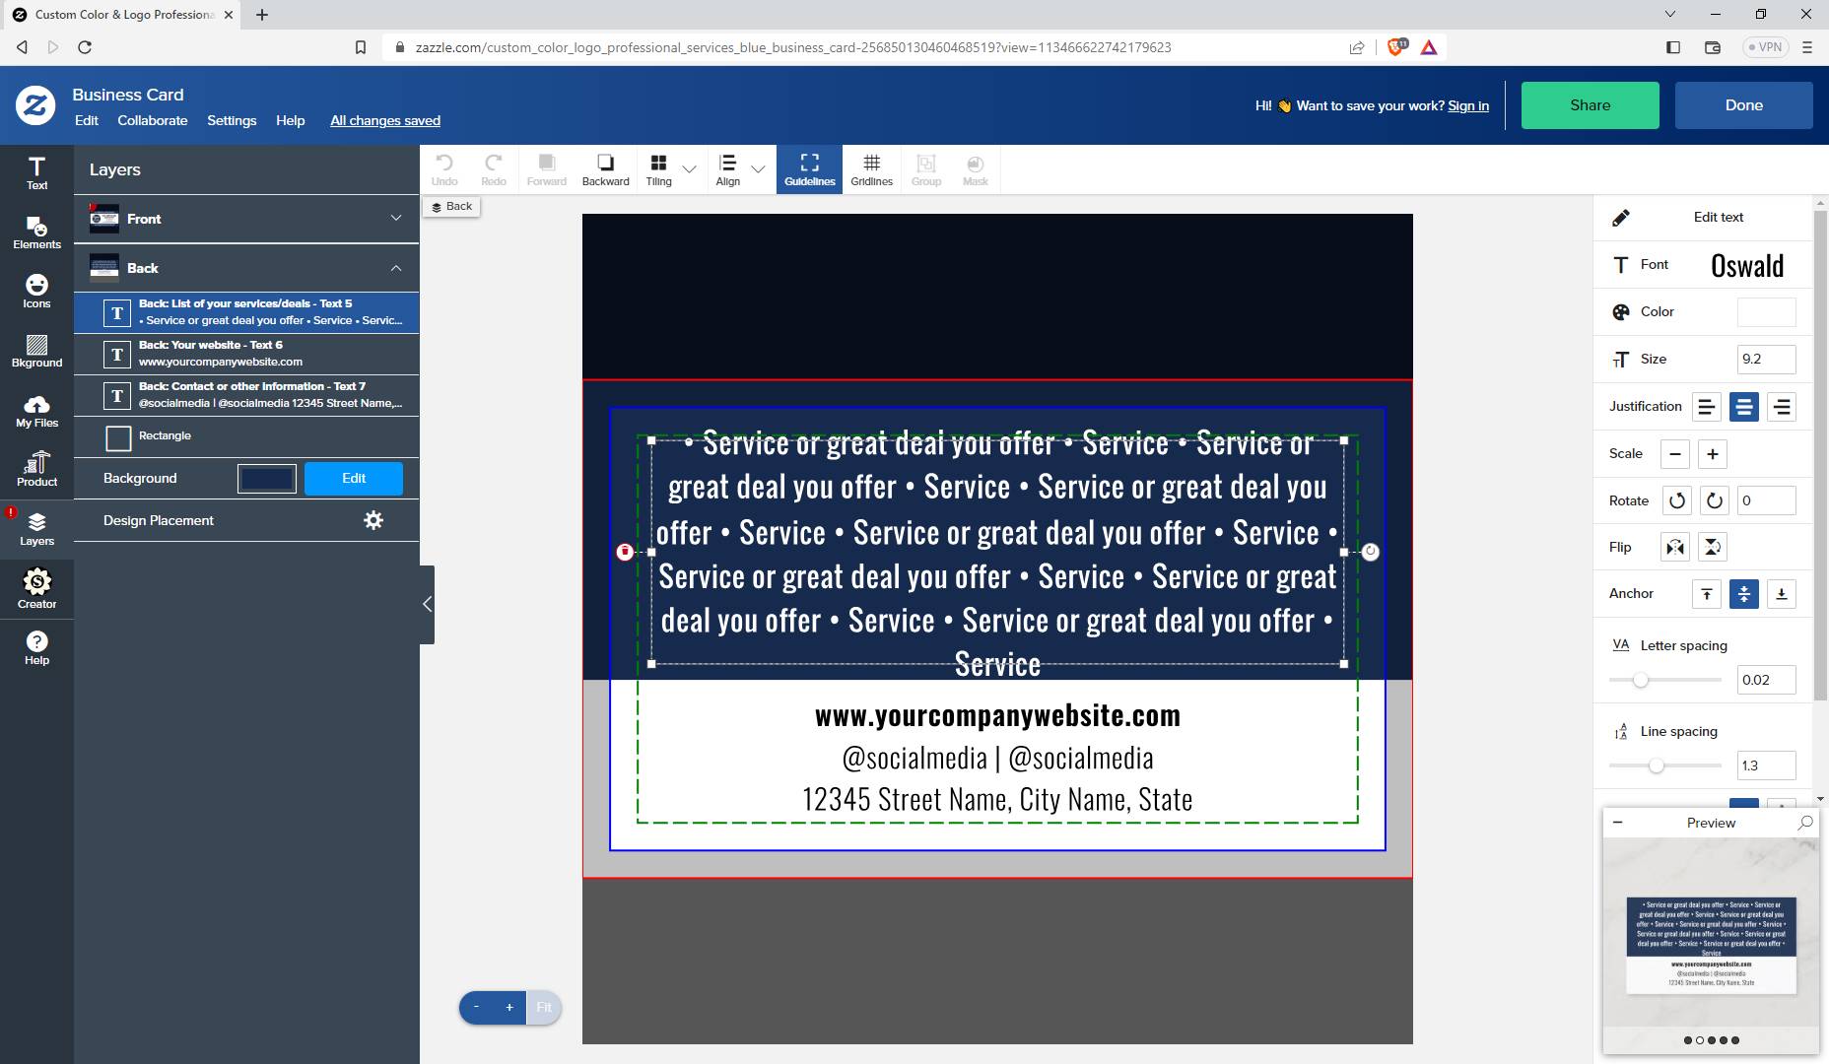1829x1064 pixels.
Task: Open the text Color swatch
Action: [1766, 312]
